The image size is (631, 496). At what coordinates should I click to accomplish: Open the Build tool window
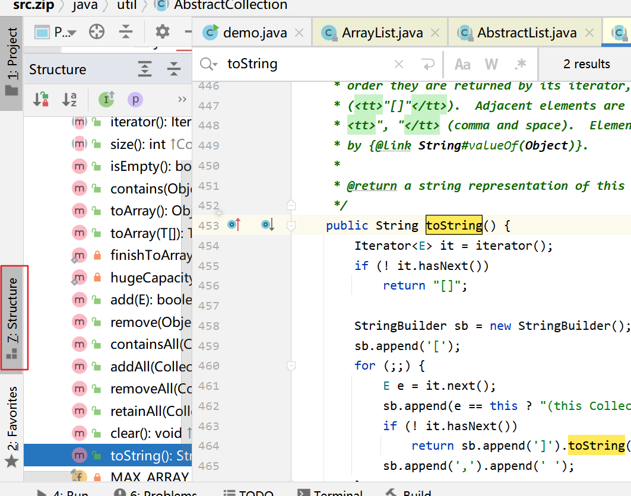point(408,492)
